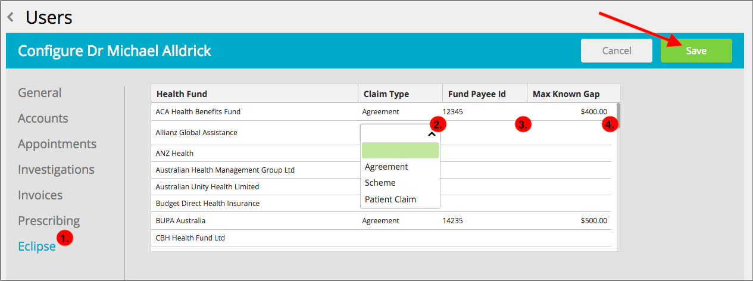Select the BUPA Australia row
Screen dimensions: 753x281
pyautogui.click(x=381, y=221)
